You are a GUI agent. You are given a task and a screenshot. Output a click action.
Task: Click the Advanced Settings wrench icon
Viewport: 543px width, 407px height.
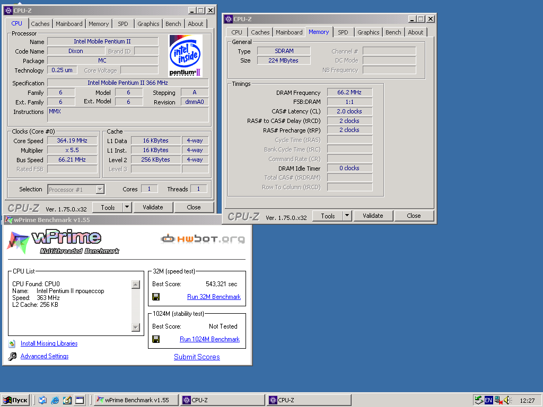[12, 357]
